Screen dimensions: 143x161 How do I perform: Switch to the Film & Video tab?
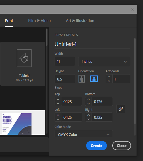pyautogui.click(x=40, y=21)
